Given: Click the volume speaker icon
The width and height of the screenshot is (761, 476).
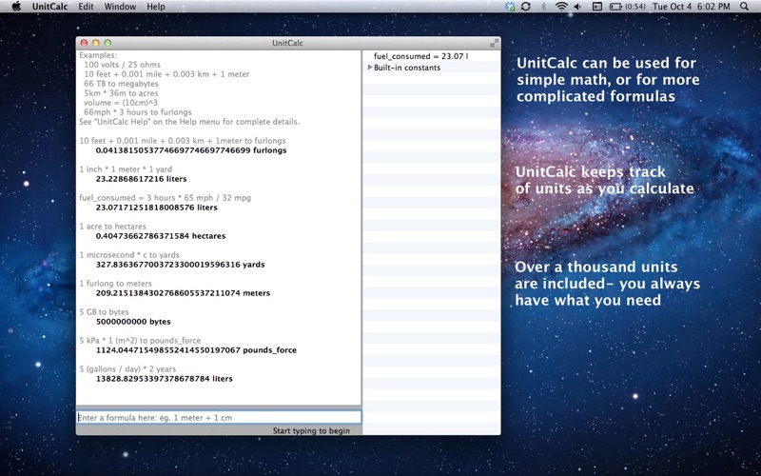Looking at the screenshot, I should [577, 7].
